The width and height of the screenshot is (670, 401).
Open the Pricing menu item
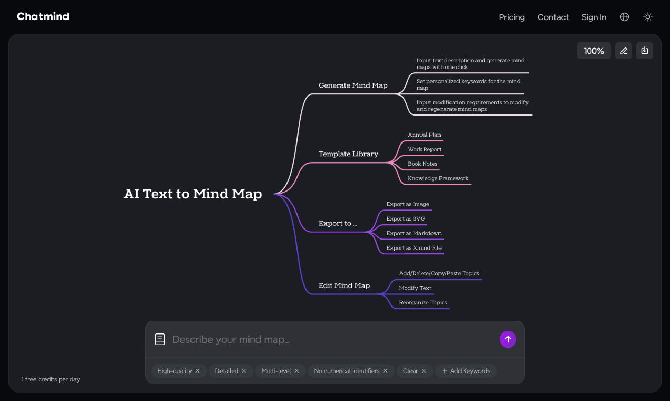511,17
